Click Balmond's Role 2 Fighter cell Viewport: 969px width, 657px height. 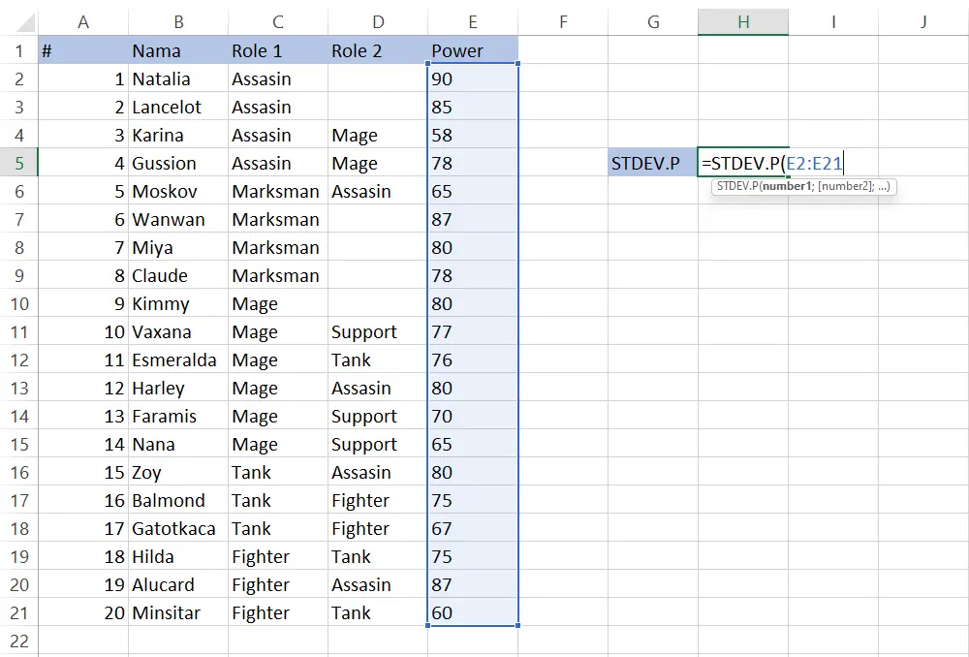(x=378, y=501)
